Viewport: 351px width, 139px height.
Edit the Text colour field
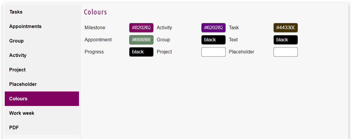tap(286, 40)
